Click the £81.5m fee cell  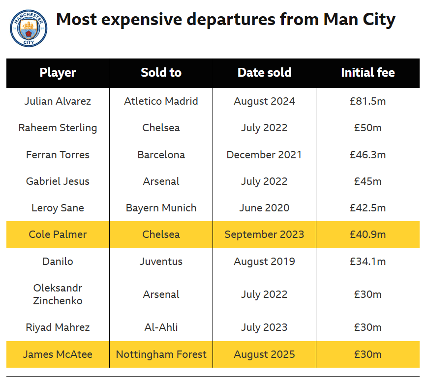point(368,101)
